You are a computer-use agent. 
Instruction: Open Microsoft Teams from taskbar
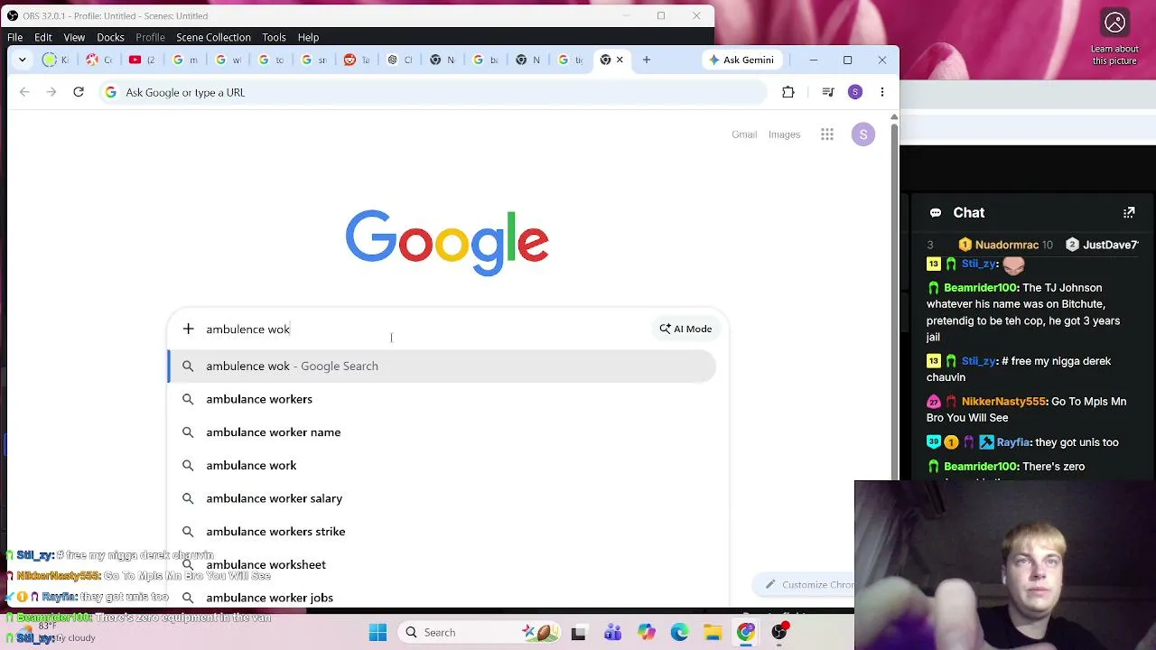click(x=612, y=633)
